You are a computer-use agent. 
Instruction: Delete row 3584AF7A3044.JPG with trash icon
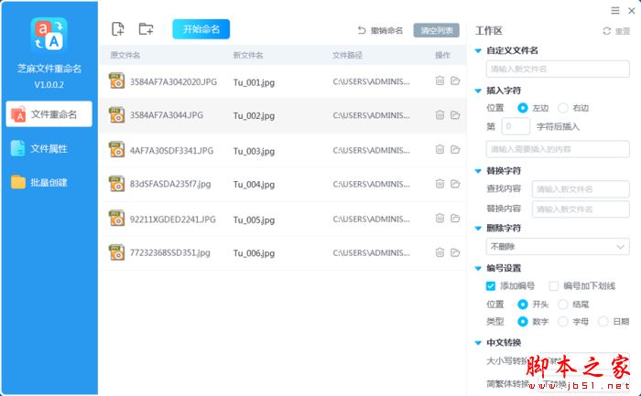click(440, 114)
